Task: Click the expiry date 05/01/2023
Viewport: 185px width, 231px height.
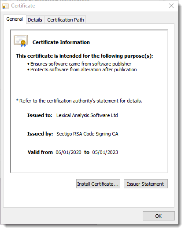Action: click(105, 152)
